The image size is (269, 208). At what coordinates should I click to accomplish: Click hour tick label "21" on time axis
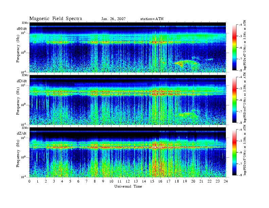pyautogui.click(x=201, y=181)
